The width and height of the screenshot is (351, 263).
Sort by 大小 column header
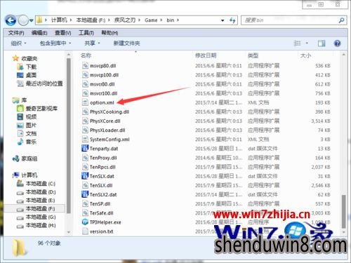coord(305,55)
